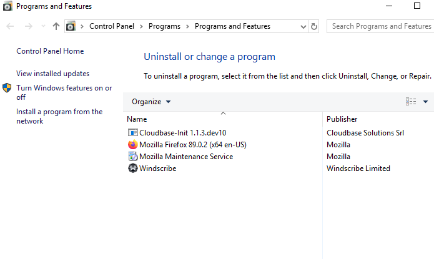This screenshot has width=434, height=259.
Task: Open address bar history dropdown
Action: [303, 27]
